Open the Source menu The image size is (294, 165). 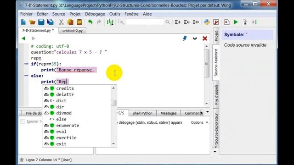click(x=58, y=14)
